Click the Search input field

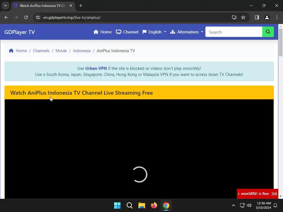[x=234, y=32]
